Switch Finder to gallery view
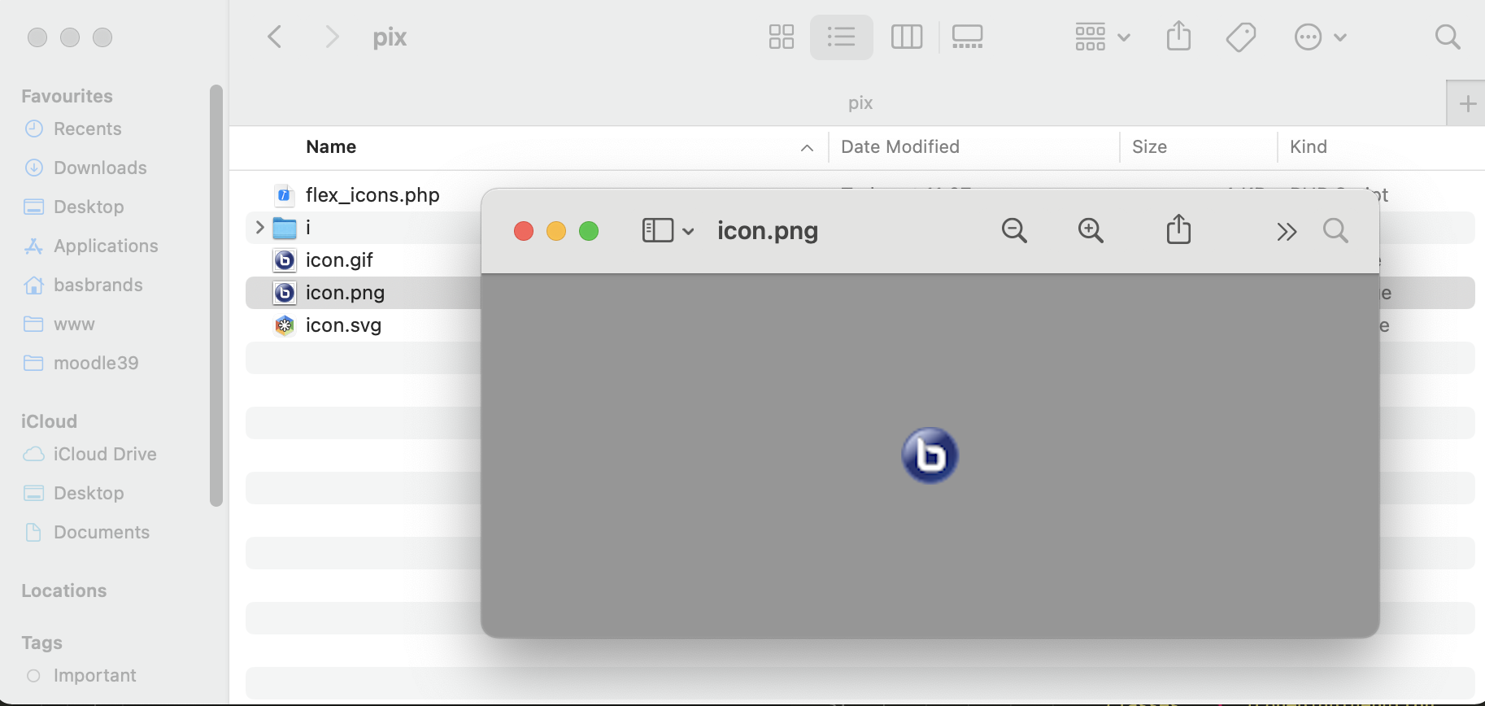Viewport: 1485px width, 706px height. 967,37
